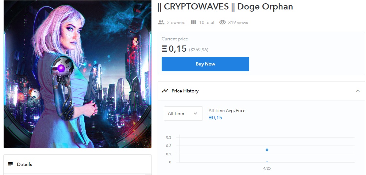Expand the Details panel header
This screenshot has height=175, width=366.
[x=77, y=164]
